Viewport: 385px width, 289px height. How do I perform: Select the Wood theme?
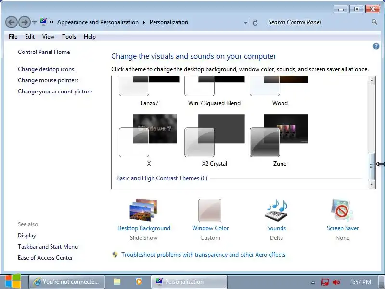click(x=280, y=91)
